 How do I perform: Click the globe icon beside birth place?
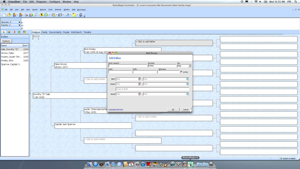tap(188, 79)
